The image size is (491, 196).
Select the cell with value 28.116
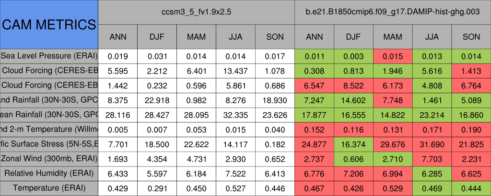(x=117, y=115)
